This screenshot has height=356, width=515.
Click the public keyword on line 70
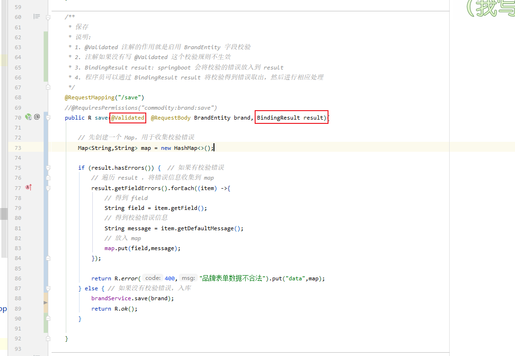coord(75,117)
